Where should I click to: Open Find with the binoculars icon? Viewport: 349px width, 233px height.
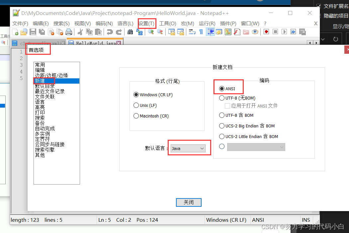click(x=130, y=32)
